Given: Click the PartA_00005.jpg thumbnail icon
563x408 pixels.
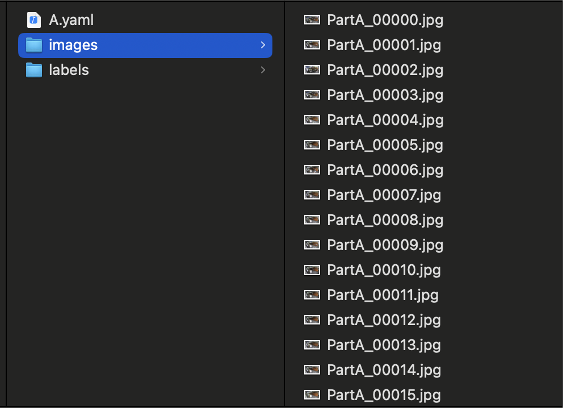Looking at the screenshot, I should 312,145.
